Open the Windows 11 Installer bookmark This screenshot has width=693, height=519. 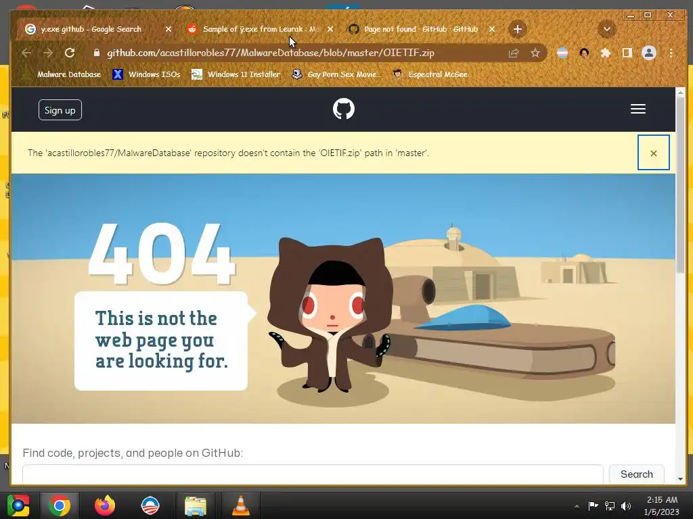[236, 74]
